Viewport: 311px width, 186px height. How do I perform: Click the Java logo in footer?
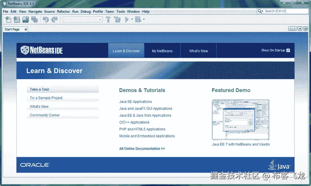(x=279, y=165)
